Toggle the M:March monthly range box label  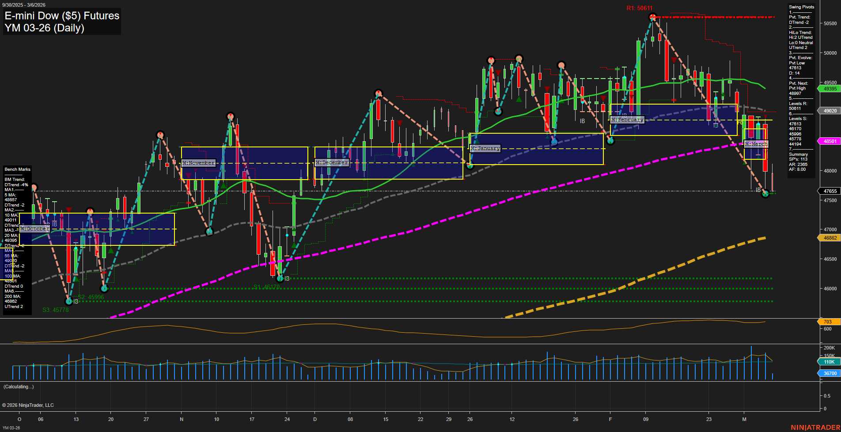[x=757, y=144]
